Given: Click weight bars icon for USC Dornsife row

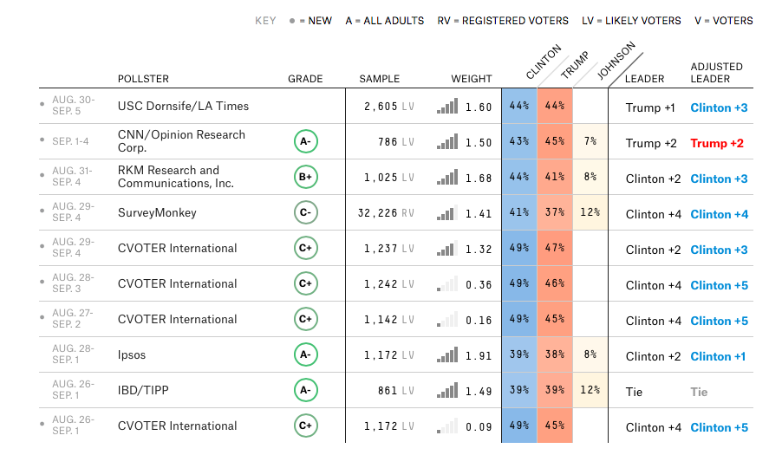Looking at the screenshot, I should click(x=447, y=106).
